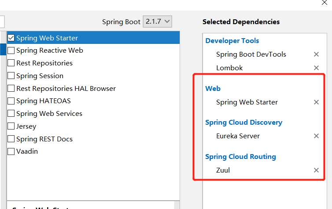The height and width of the screenshot is (209, 332).
Task: Select Eureka Server in selected dependencies
Action: click(238, 136)
